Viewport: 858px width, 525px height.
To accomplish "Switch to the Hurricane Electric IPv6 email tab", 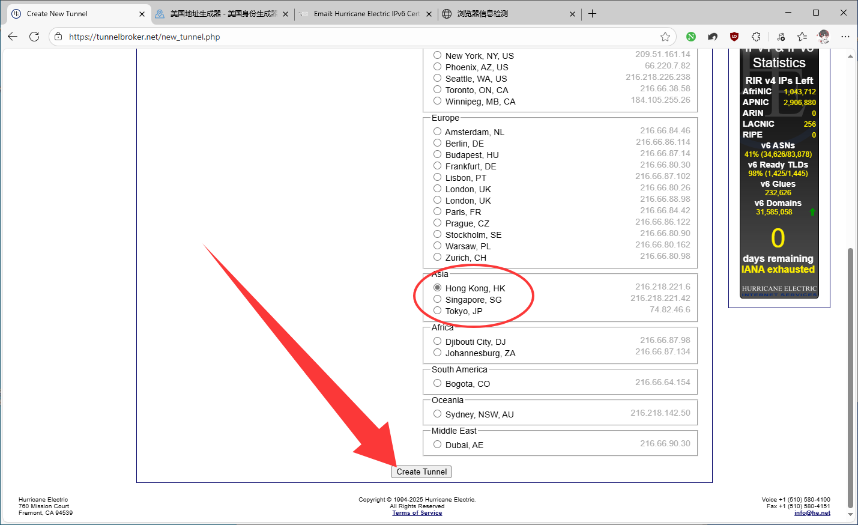I will [366, 14].
